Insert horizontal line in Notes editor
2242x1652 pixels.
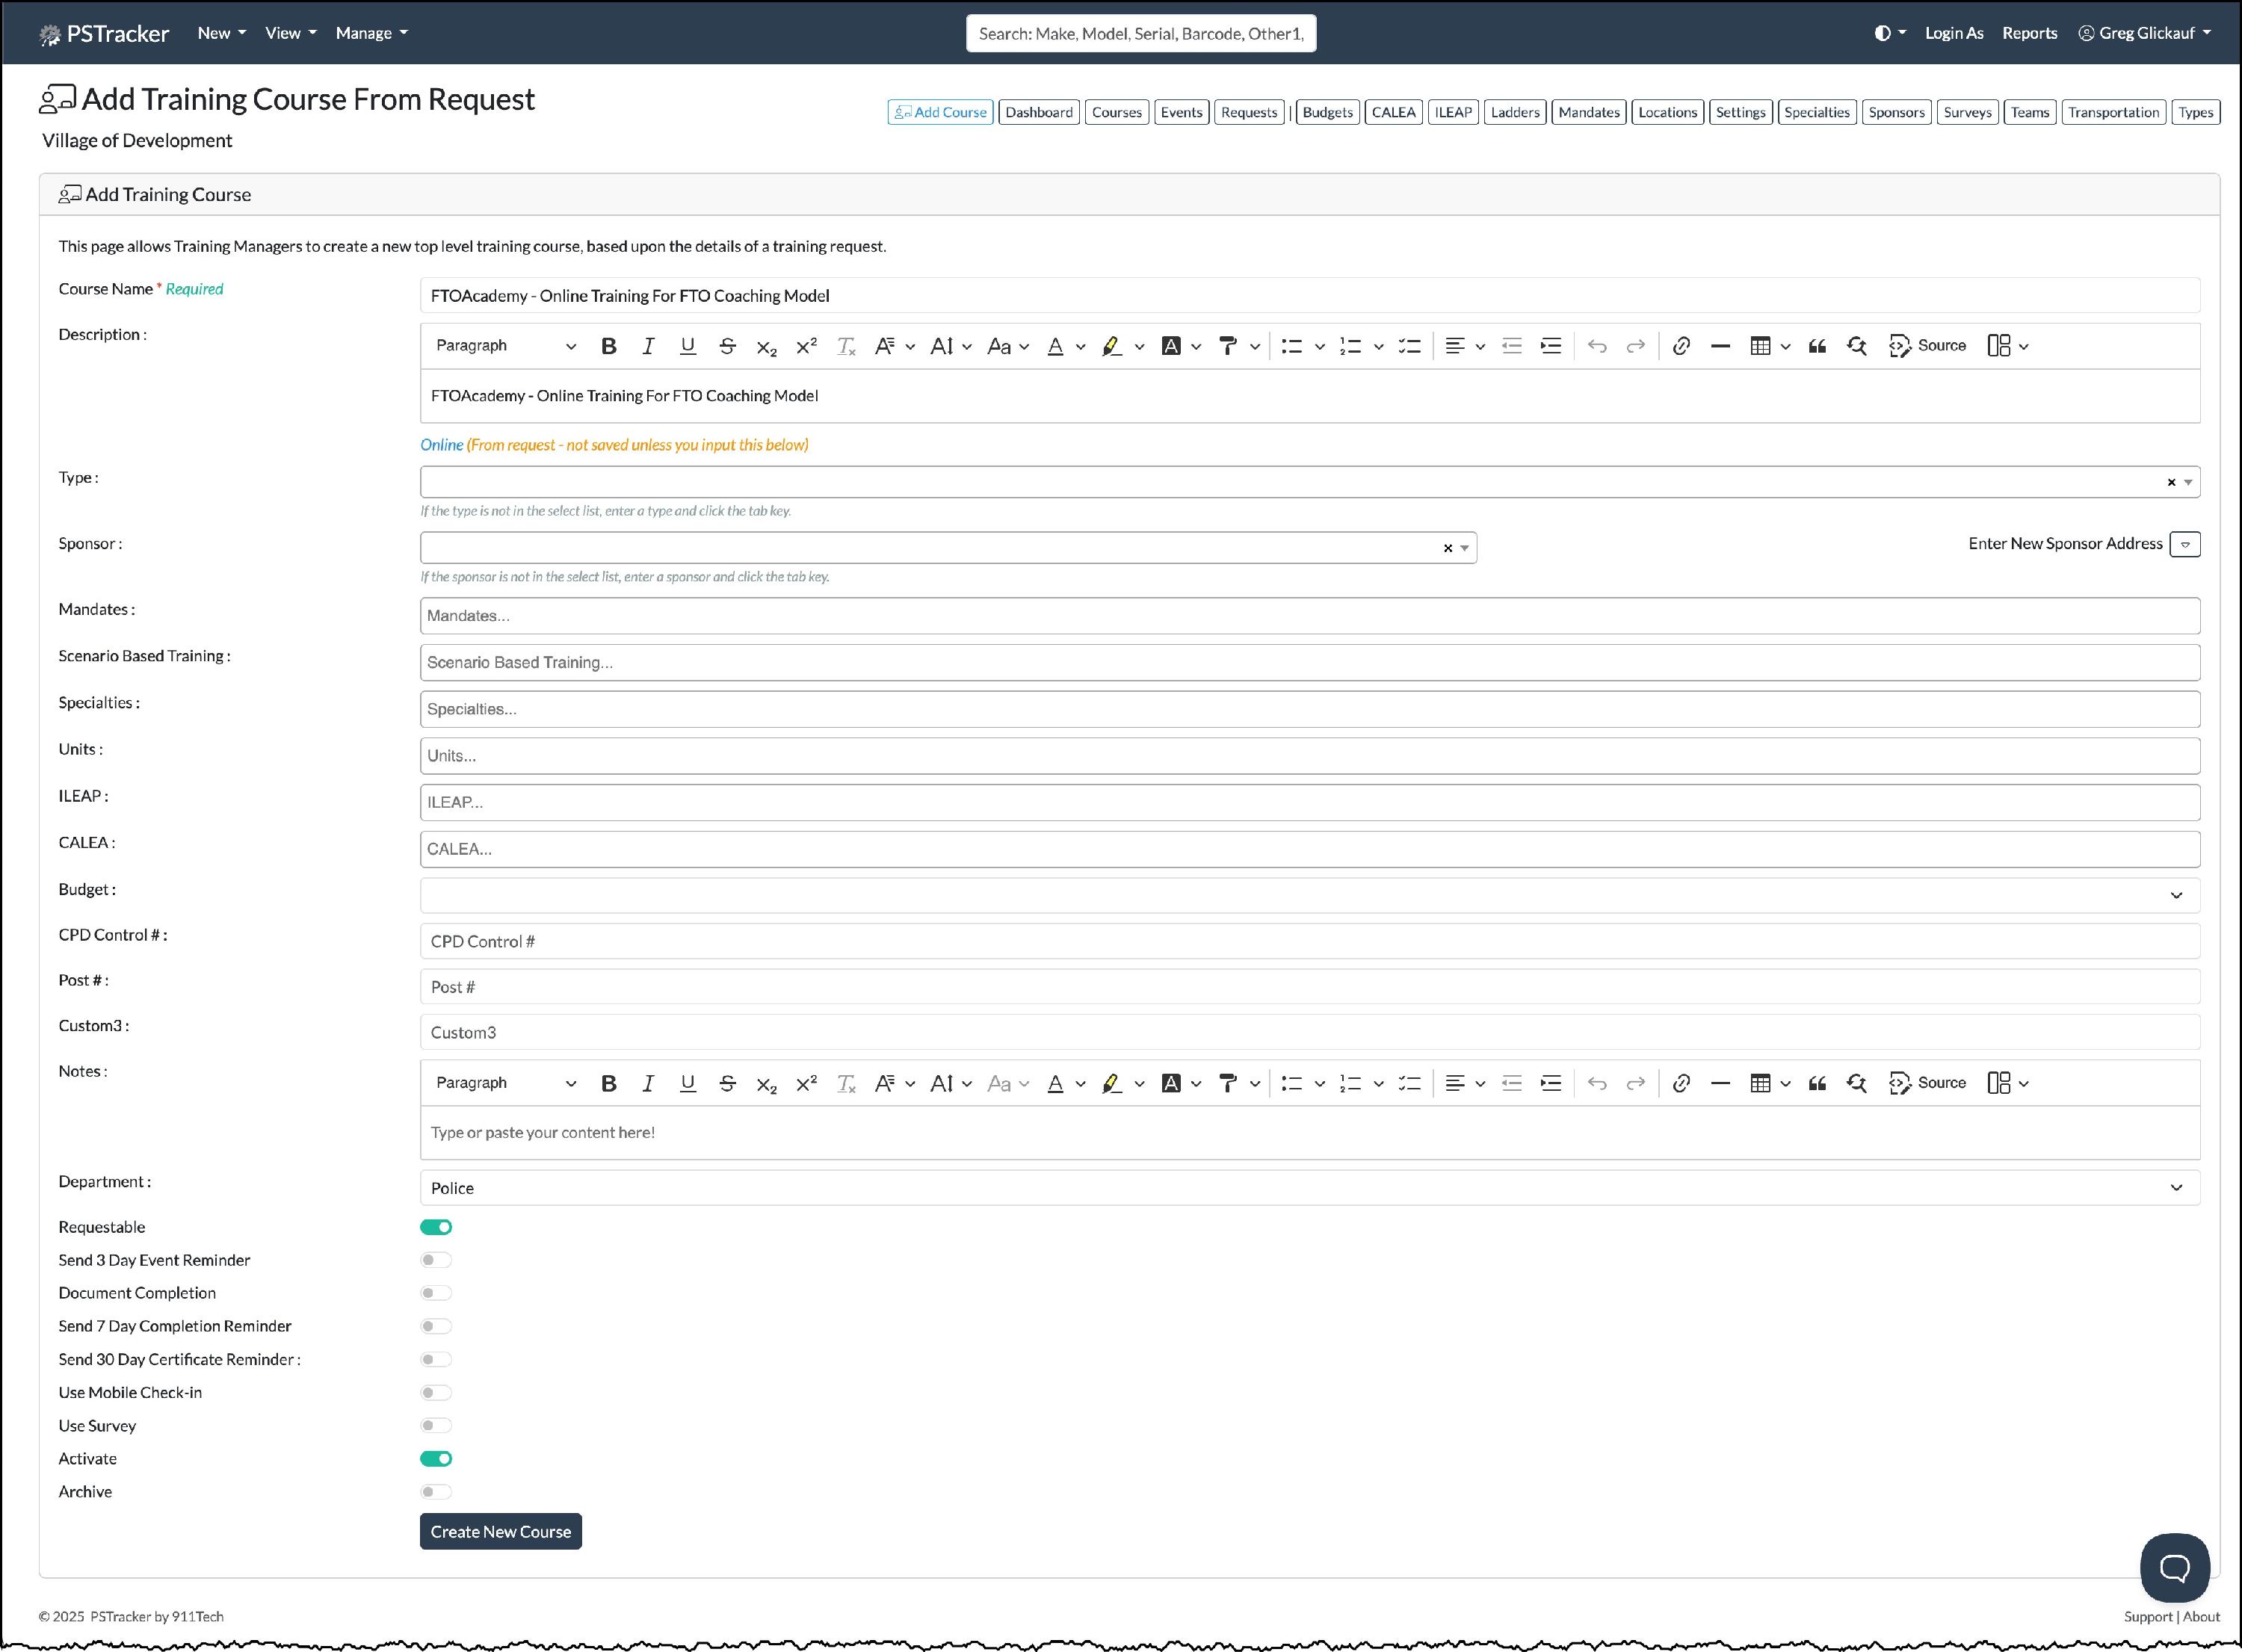click(1720, 1083)
